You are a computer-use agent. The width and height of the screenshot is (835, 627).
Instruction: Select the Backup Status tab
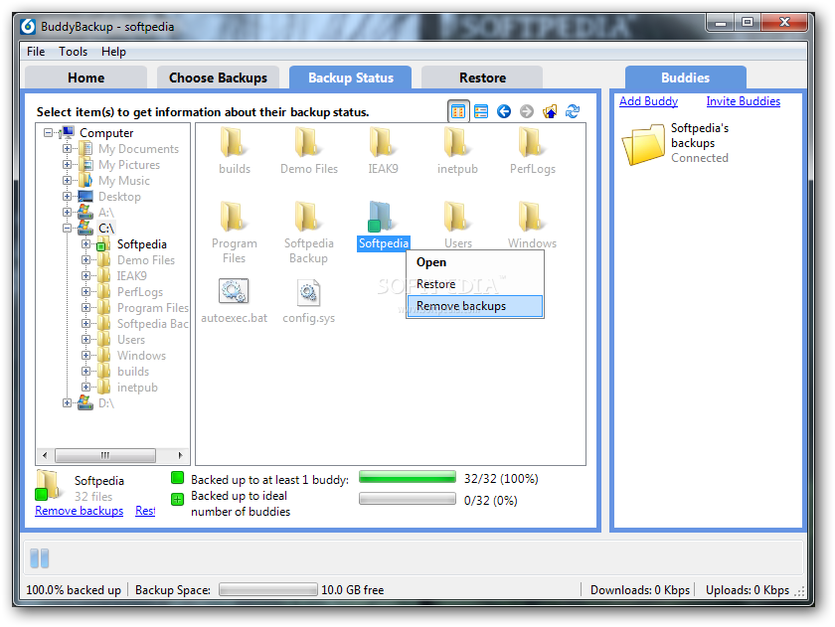coord(350,78)
